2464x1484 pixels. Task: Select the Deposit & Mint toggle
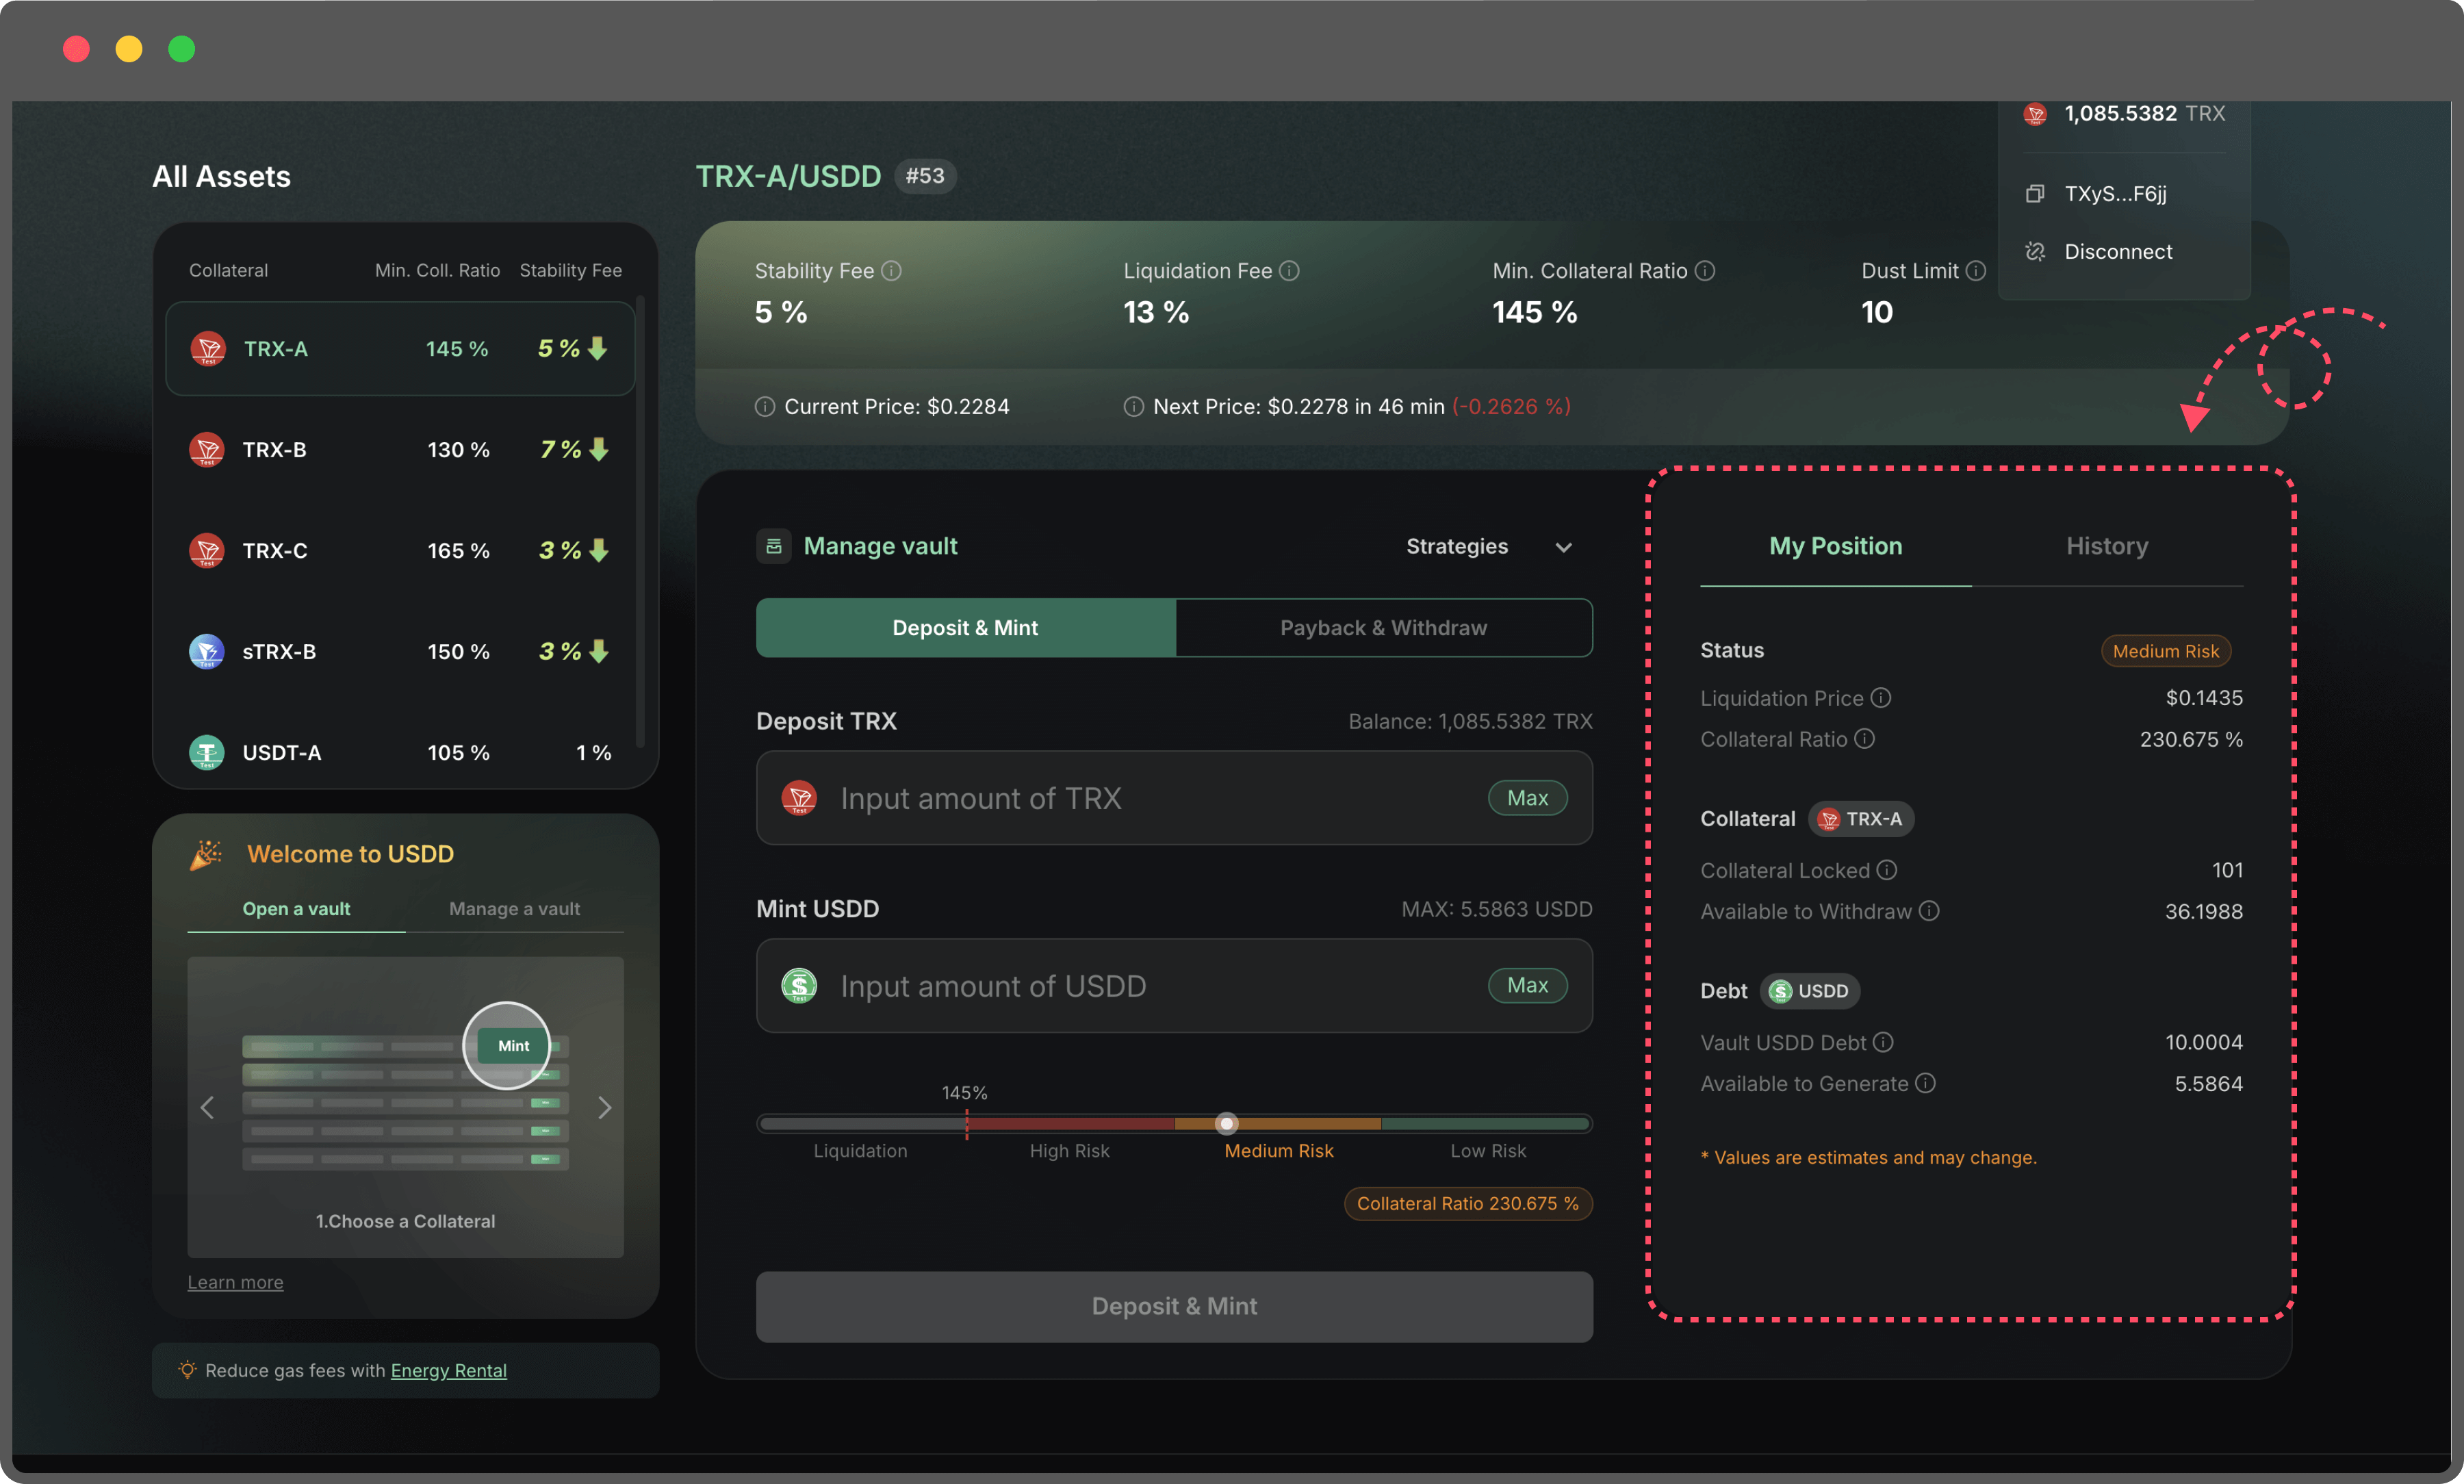[964, 628]
